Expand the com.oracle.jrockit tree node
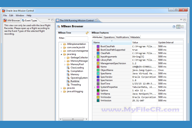192x128 pixels. tap(61, 47)
